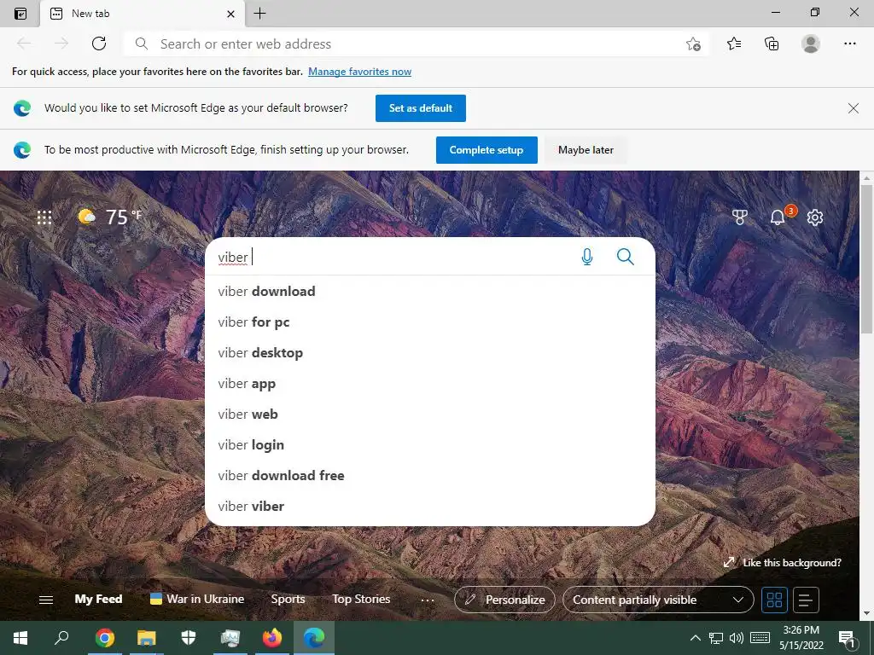This screenshot has height=655, width=874.
Task: Open the feed hamburger menu
Action: coord(46,600)
